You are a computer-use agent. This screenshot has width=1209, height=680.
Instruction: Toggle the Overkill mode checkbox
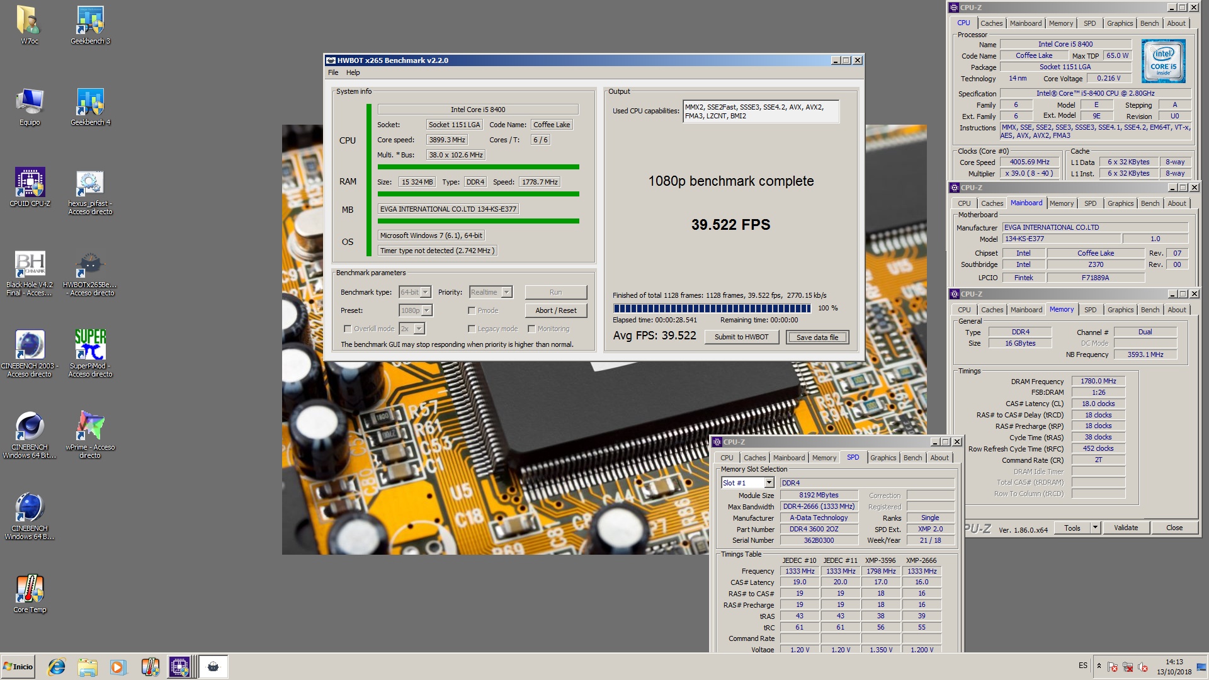click(x=348, y=329)
